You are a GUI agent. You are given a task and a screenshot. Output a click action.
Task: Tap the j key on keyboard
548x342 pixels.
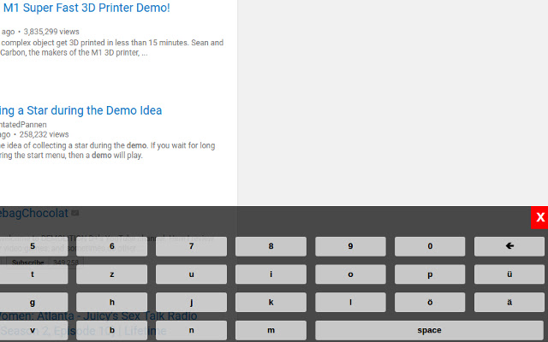coord(191,302)
